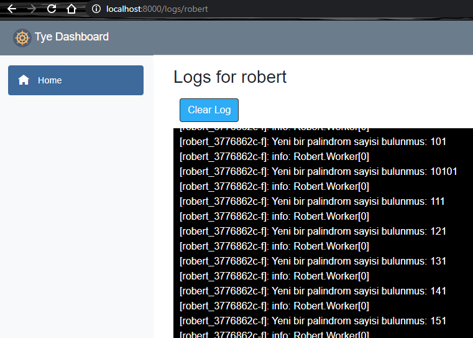Click the browser back arrow
473x338 pixels.
11,9
